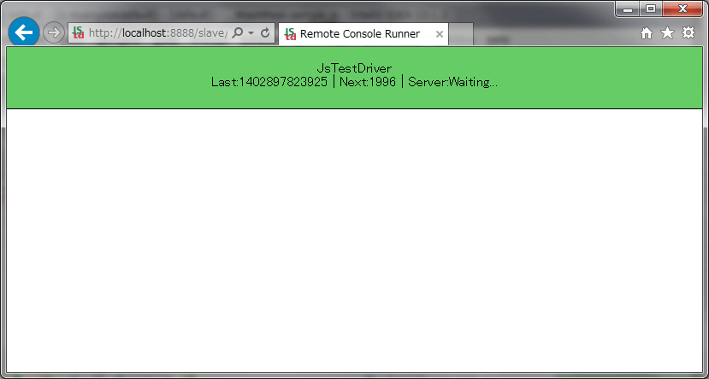Screen dimensions: 709x379
Task: Open the Tools gear menu
Action: pos(688,32)
